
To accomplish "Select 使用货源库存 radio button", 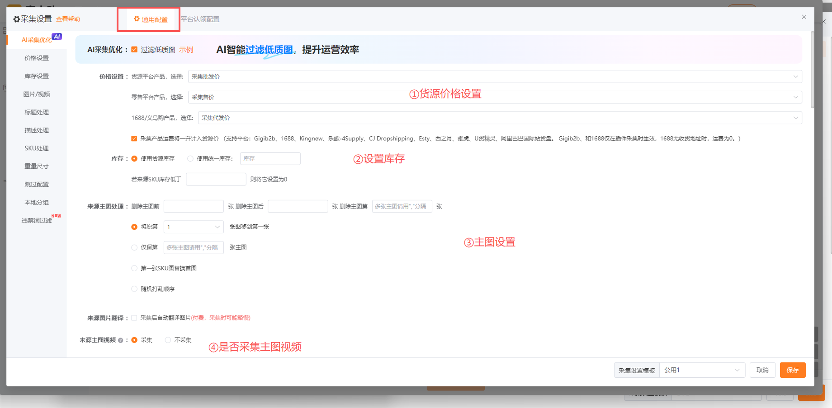I will point(134,158).
